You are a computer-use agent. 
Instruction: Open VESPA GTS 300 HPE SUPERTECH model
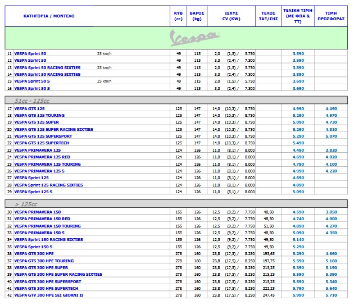click(x=46, y=289)
